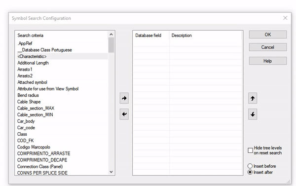The height and width of the screenshot is (186, 296).
Task: Select Insert after option
Action: click(x=250, y=172)
